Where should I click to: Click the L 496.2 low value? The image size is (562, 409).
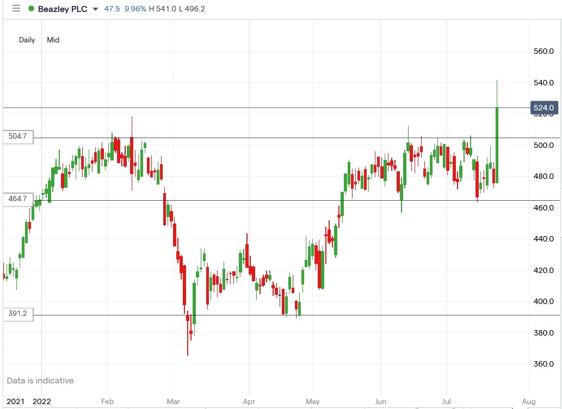[x=192, y=9]
